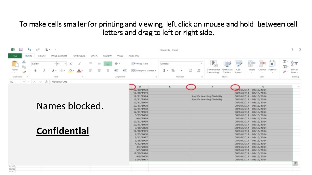Click Increase Font Size icon

pyautogui.click(x=71, y=64)
